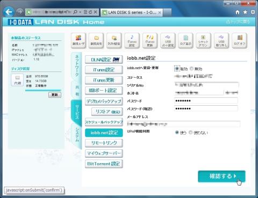Open iTunes更新 in the service menu

[x=104, y=80]
